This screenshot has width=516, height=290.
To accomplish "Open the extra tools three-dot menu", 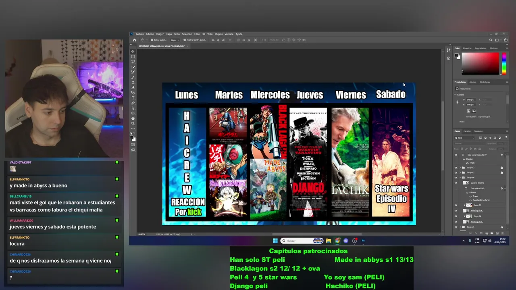I will tap(133, 129).
